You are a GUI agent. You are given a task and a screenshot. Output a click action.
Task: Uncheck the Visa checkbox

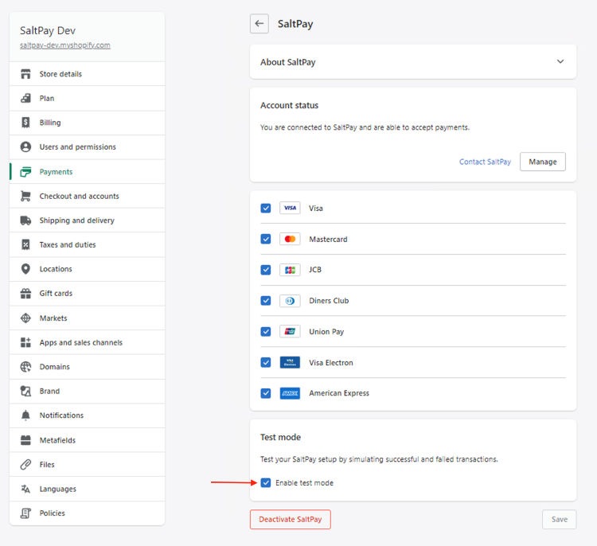266,209
